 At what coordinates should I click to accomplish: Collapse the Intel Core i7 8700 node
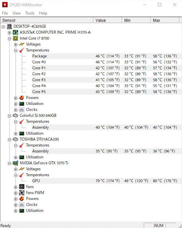point(9,39)
